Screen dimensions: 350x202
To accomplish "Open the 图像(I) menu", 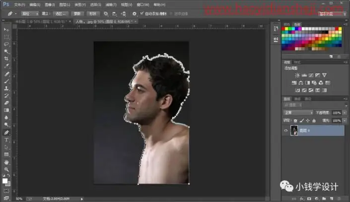I will [50, 4].
